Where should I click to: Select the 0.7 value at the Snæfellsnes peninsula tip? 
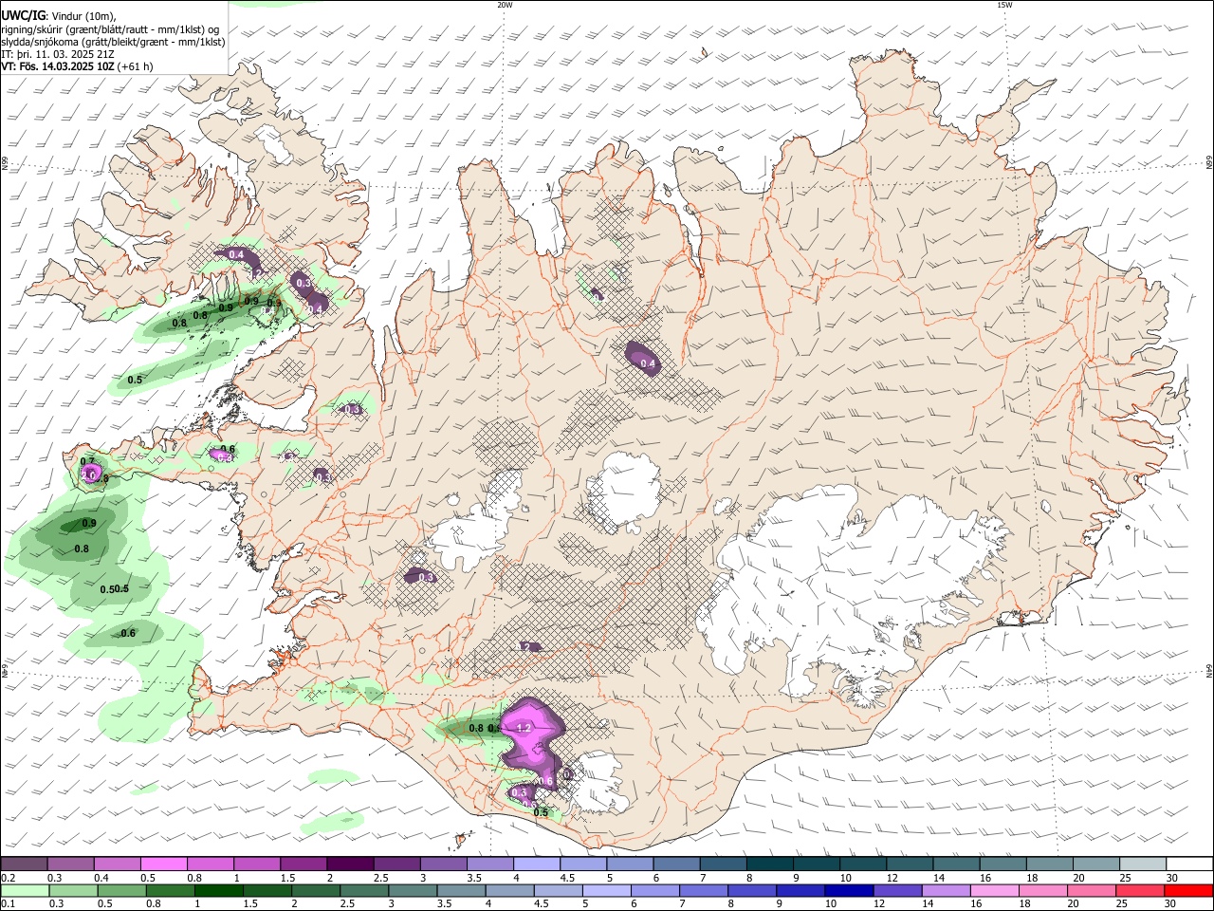[x=87, y=461]
